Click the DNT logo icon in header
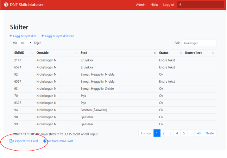This screenshot has height=158, width=227. tap(6, 5)
